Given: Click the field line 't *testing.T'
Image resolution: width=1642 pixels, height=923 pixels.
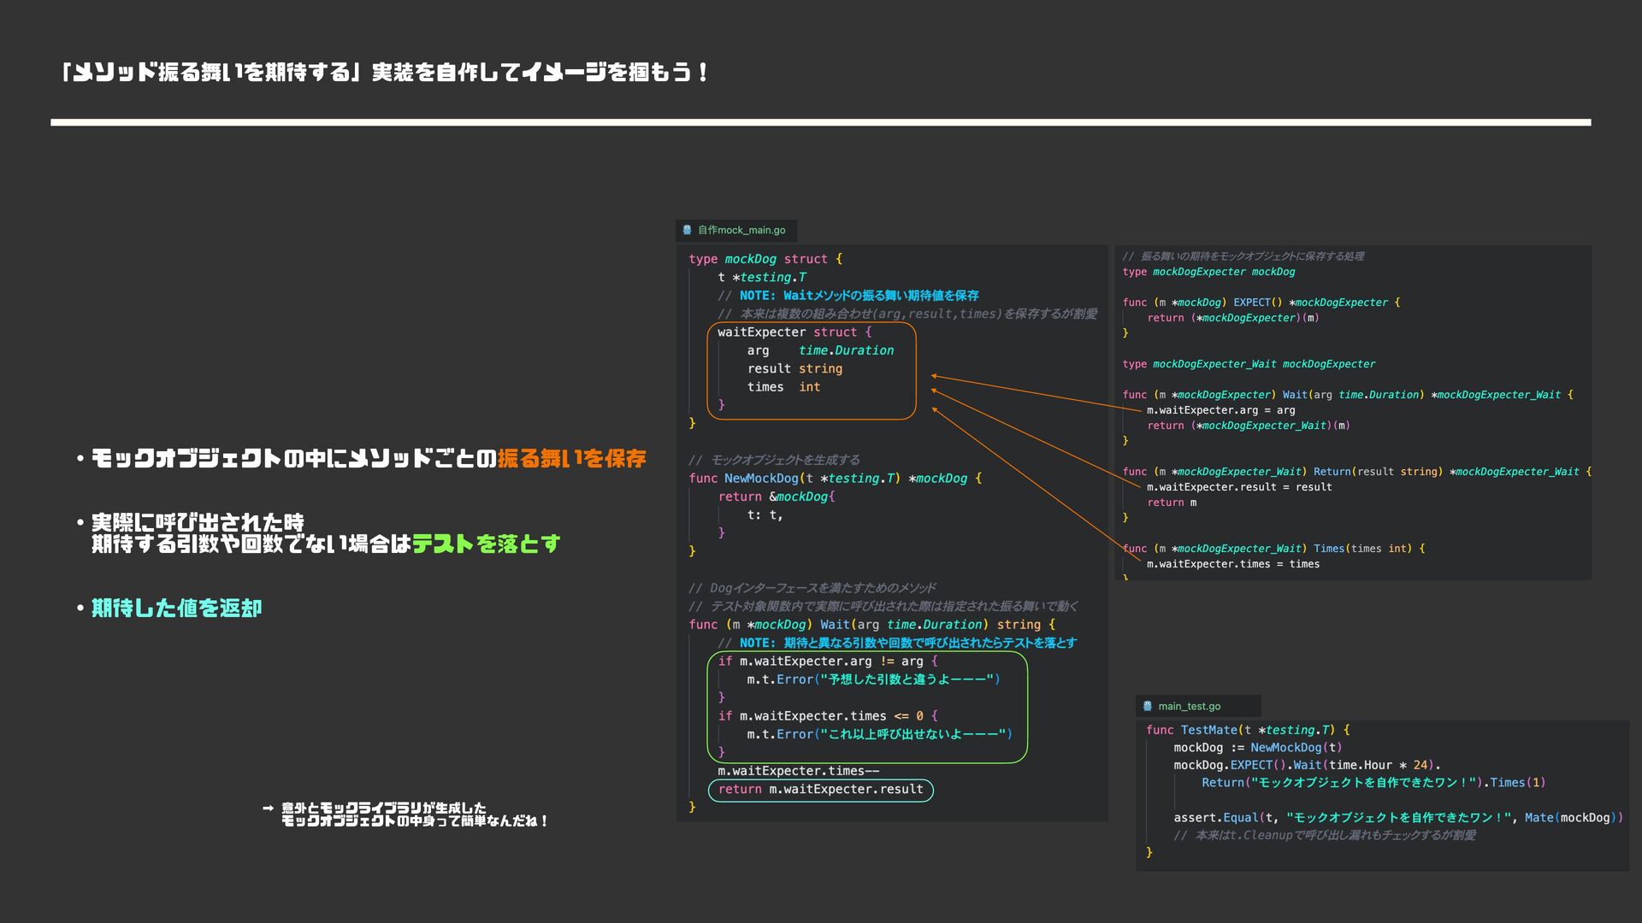Looking at the screenshot, I should pyautogui.click(x=762, y=277).
